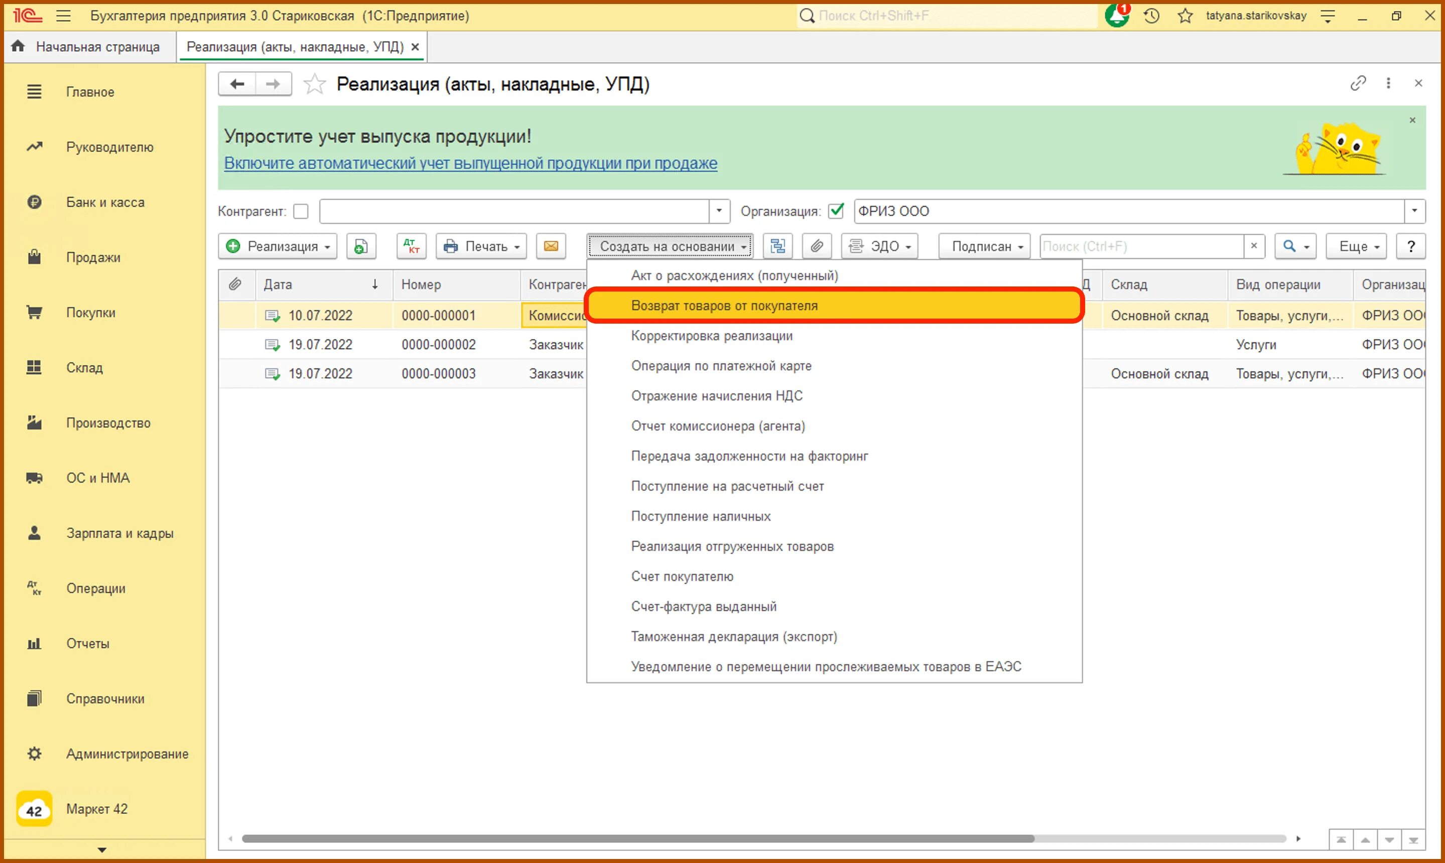
Task: Enable the Контрагент filter checkbox
Action: click(x=301, y=211)
